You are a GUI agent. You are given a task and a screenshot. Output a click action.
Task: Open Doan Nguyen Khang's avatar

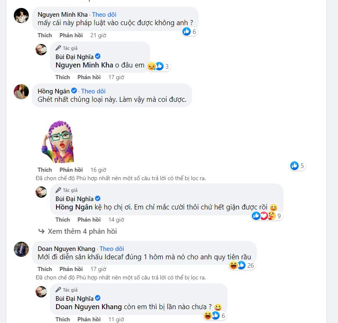[x=21, y=249]
